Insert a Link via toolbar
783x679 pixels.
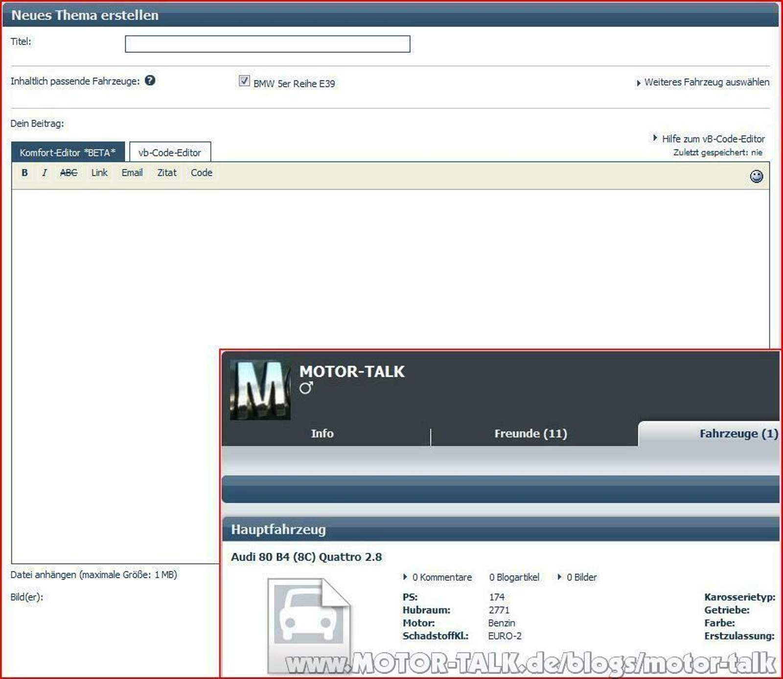(x=99, y=173)
